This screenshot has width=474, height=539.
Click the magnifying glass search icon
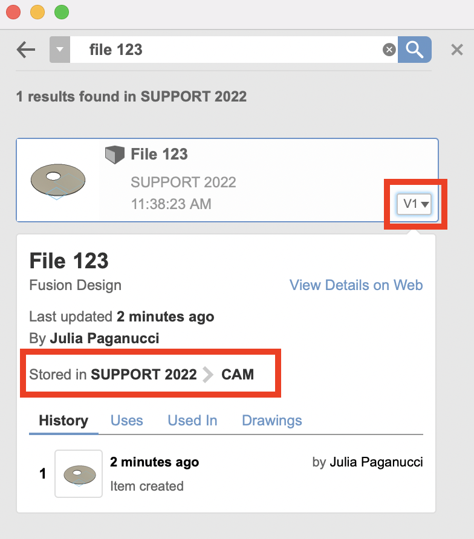pyautogui.click(x=415, y=50)
